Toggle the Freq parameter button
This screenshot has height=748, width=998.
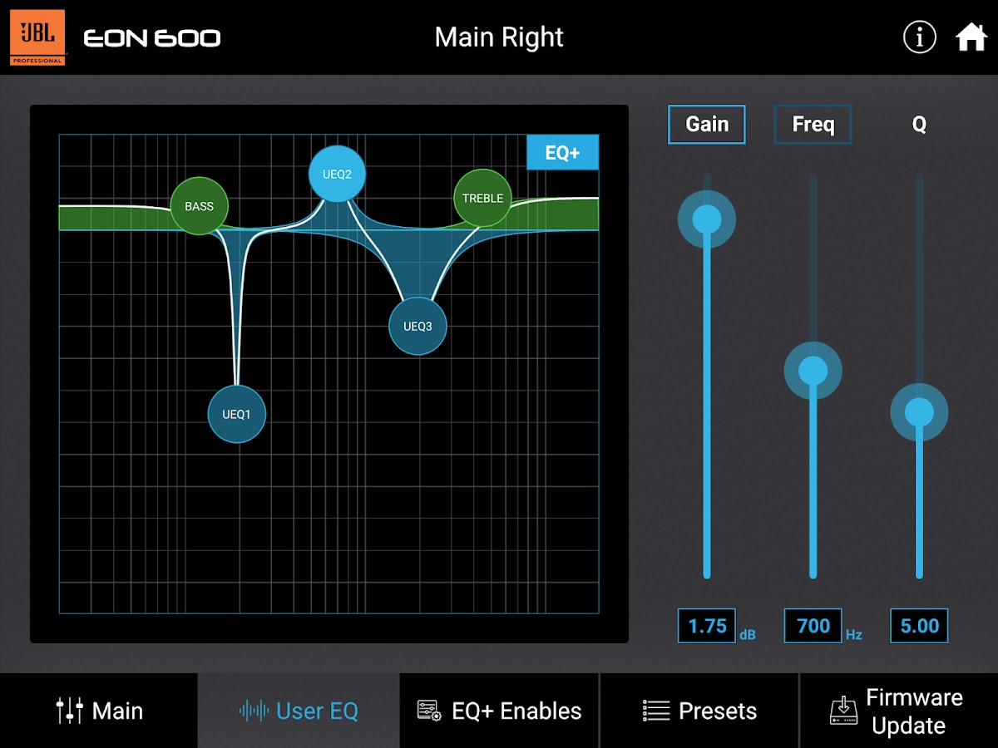813,125
